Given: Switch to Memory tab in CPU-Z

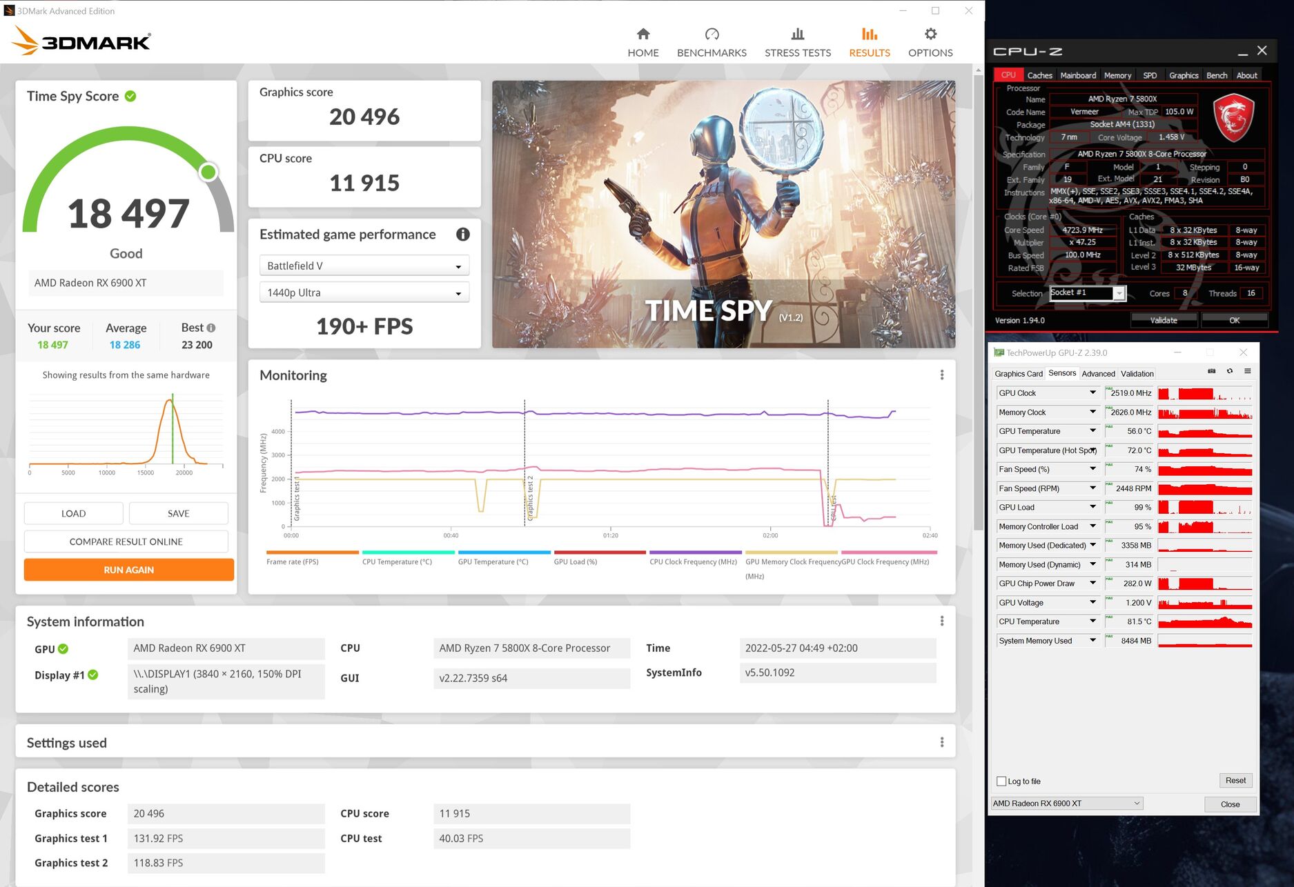Looking at the screenshot, I should point(1117,75).
